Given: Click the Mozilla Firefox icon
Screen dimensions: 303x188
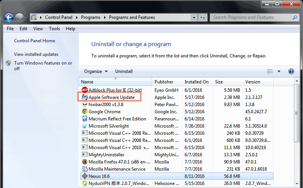Looking at the screenshot, I should [84, 162].
